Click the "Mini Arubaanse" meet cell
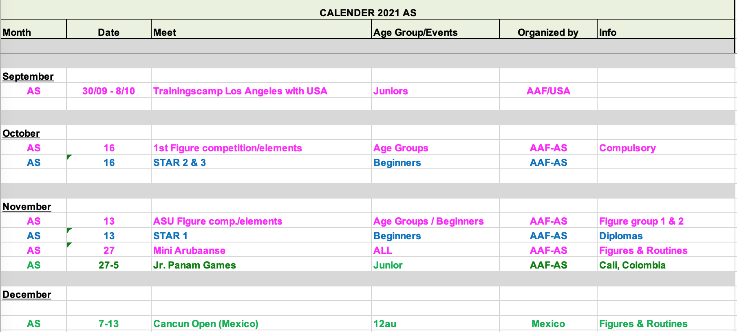Viewport: 737px width, 332px height. point(189,251)
